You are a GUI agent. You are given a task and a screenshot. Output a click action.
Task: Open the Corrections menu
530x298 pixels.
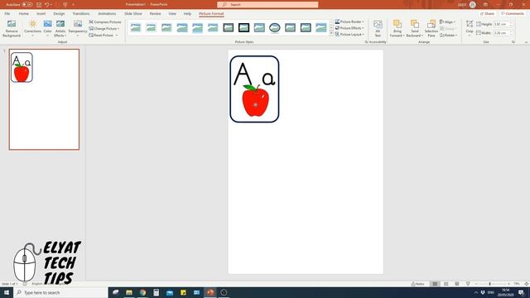tap(33, 29)
